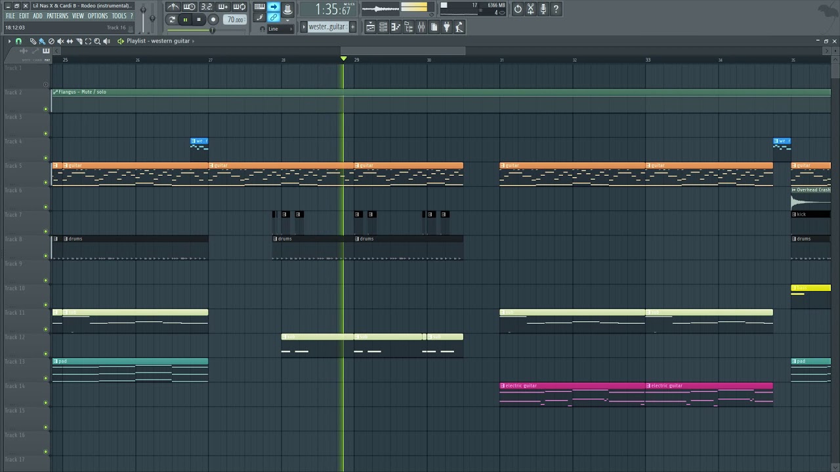
Task: Open the EDIT menu
Action: click(24, 16)
